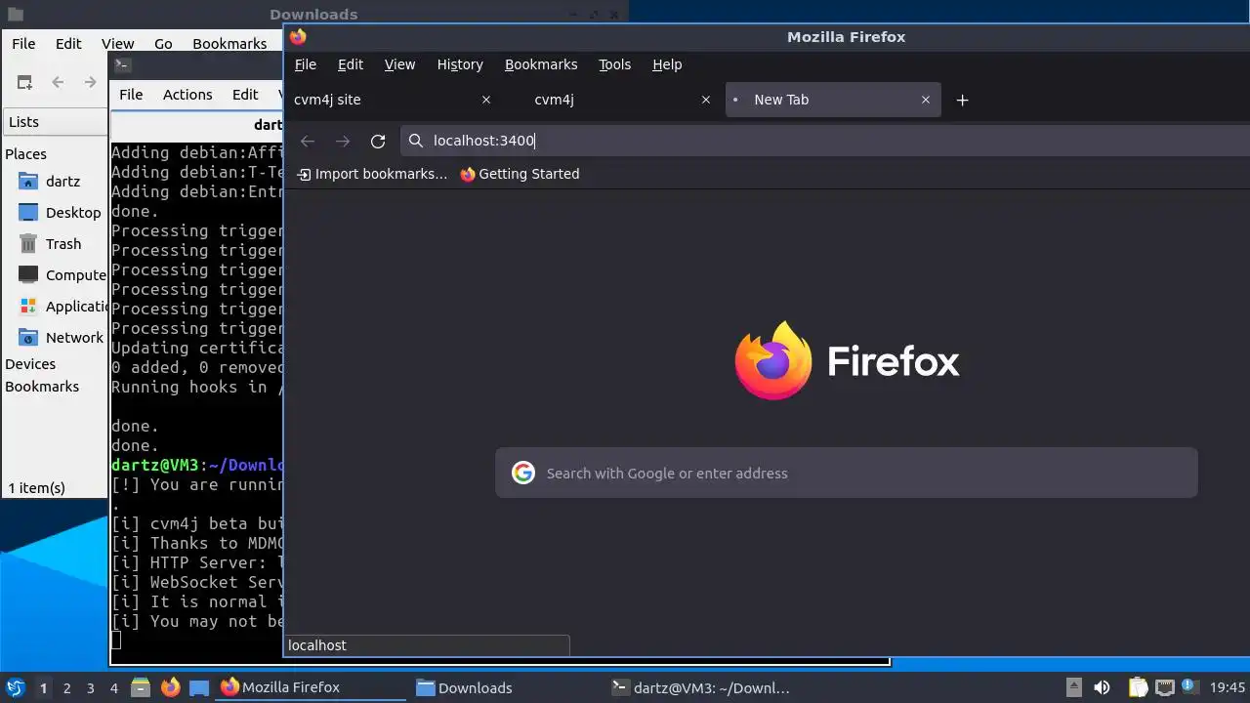The width and height of the screenshot is (1250, 703).
Task: Select Network in the Places sidebar
Action: [61, 338]
